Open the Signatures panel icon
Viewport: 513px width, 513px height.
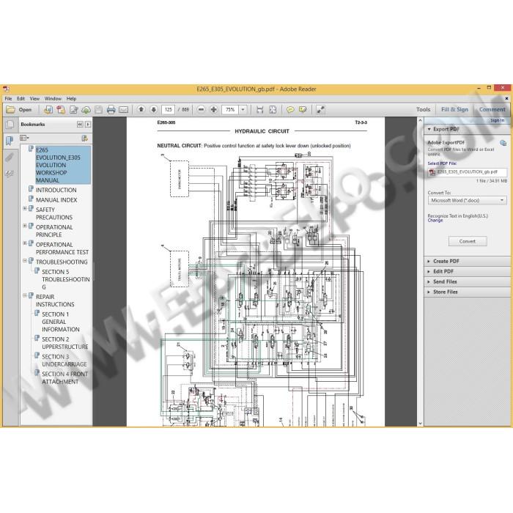10,174
